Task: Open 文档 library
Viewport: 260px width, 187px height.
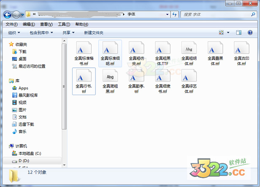Action: click(19, 117)
